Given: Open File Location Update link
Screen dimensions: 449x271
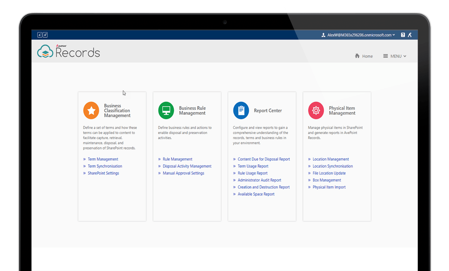Looking at the screenshot, I should 329,173.
